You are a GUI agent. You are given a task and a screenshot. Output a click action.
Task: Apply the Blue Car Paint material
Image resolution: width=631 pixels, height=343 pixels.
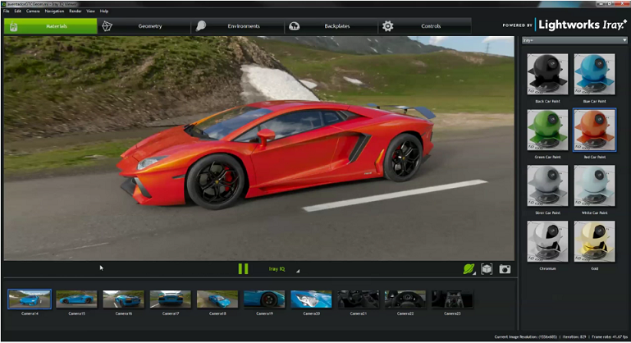pos(594,74)
